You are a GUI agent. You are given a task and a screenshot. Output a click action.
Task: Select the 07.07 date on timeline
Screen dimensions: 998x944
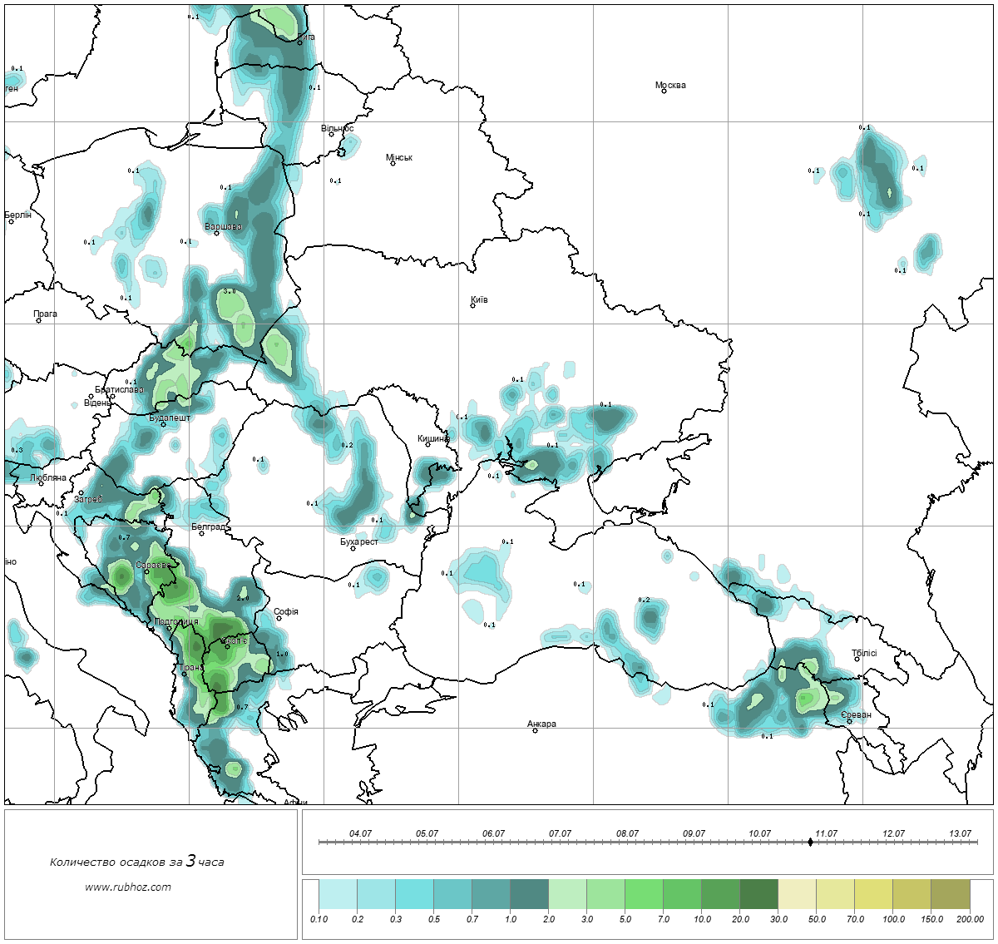click(x=560, y=833)
